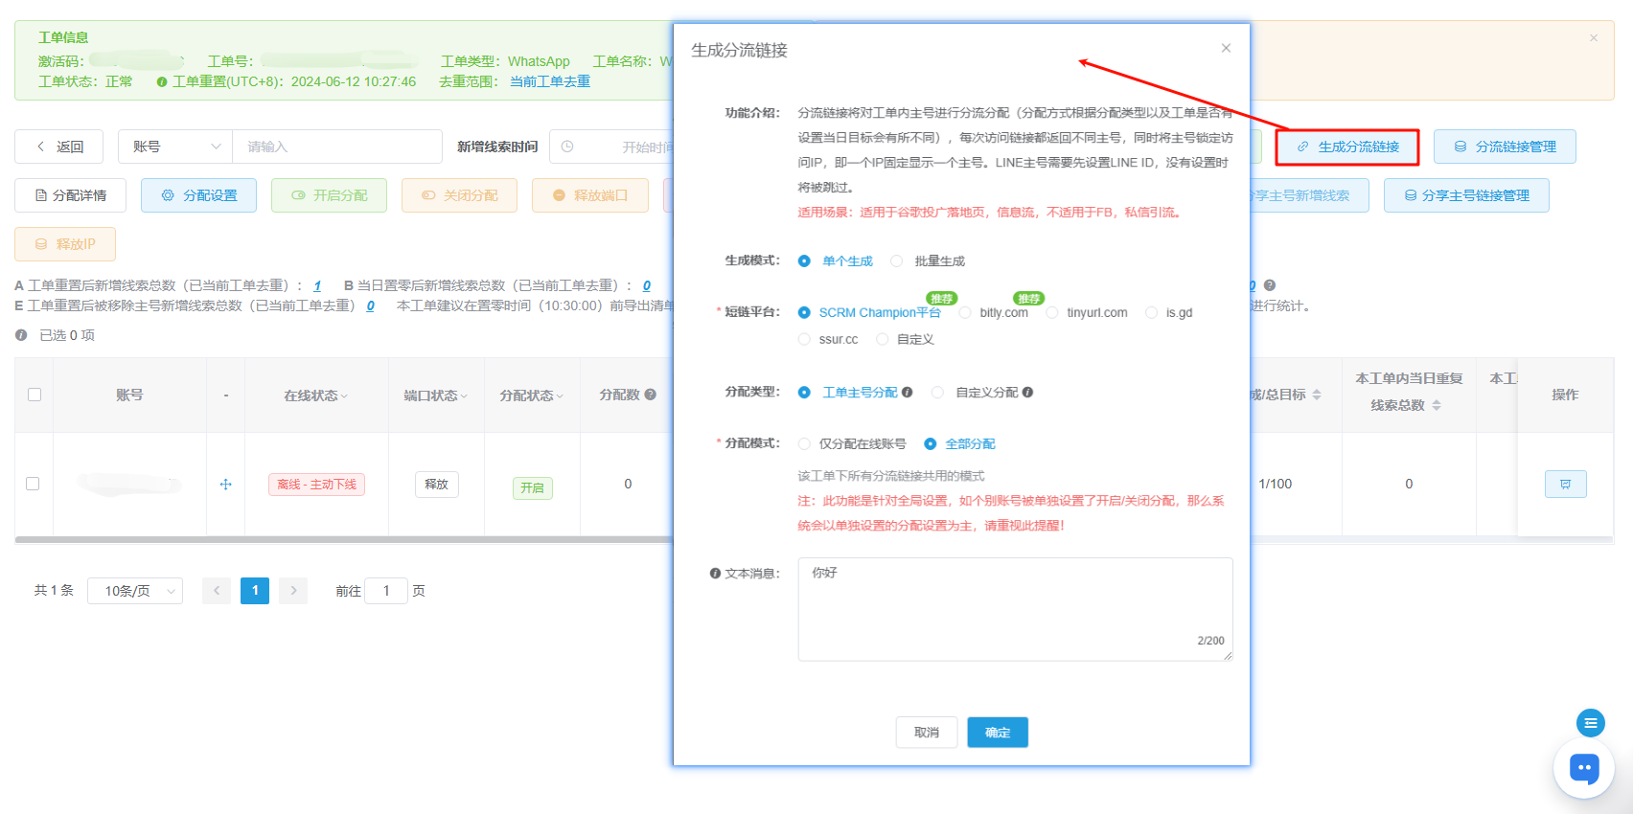Click the info icon next to 自定义分配
The height and width of the screenshot is (814, 1633).
[x=1027, y=393]
